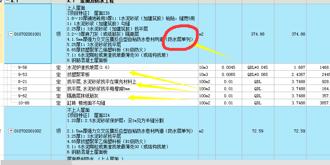This screenshot has width=330, height=165.
Task: Click the 3.7488 quantity in row 8-22
Action: coord(298,89)
